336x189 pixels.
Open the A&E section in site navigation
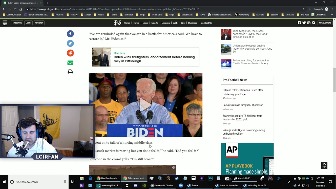point(175,23)
